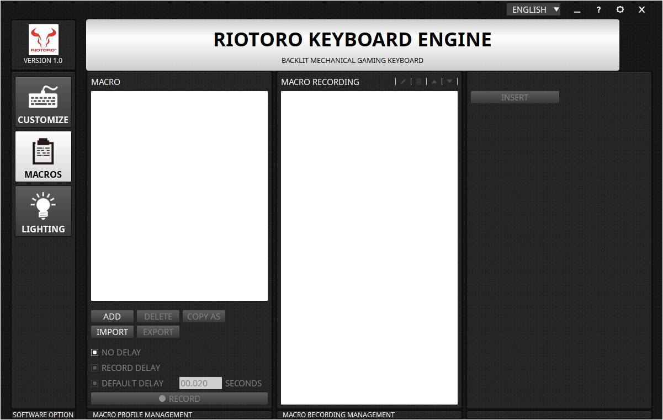Image resolution: width=663 pixels, height=420 pixels.
Task: Click the move down triangle icon
Action: click(449, 82)
